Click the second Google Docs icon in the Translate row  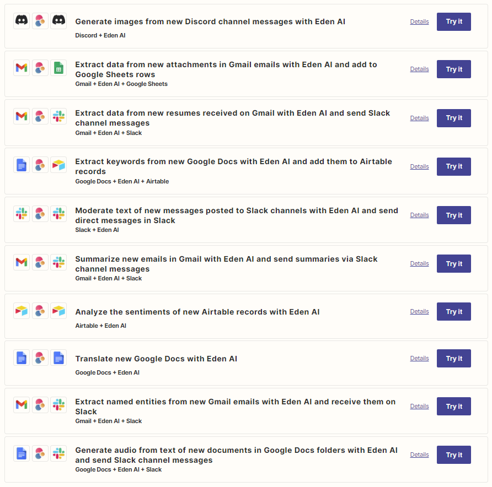coord(58,358)
